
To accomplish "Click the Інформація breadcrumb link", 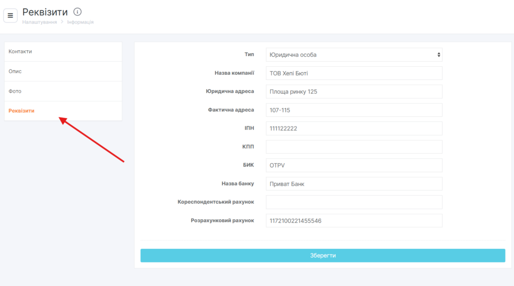I will pyautogui.click(x=80, y=22).
